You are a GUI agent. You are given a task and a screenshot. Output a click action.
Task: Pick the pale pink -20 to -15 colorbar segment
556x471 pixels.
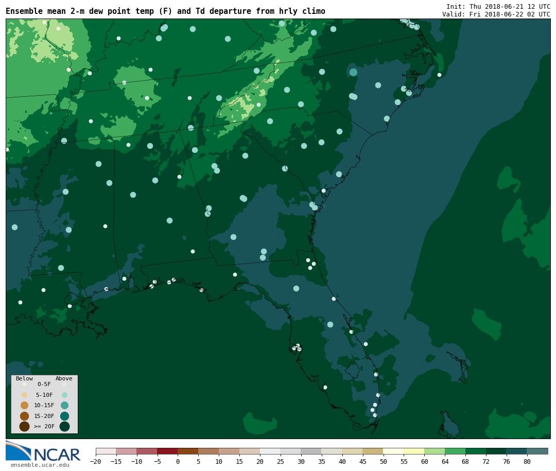[x=106, y=451]
